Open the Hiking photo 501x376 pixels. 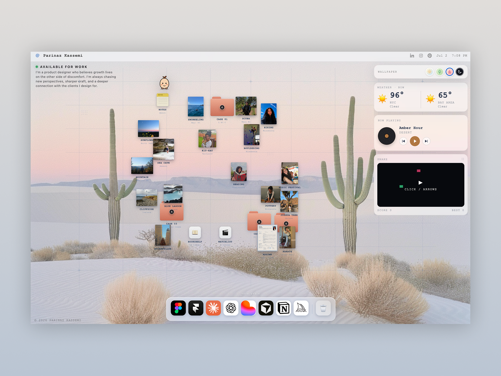pyautogui.click(x=269, y=114)
